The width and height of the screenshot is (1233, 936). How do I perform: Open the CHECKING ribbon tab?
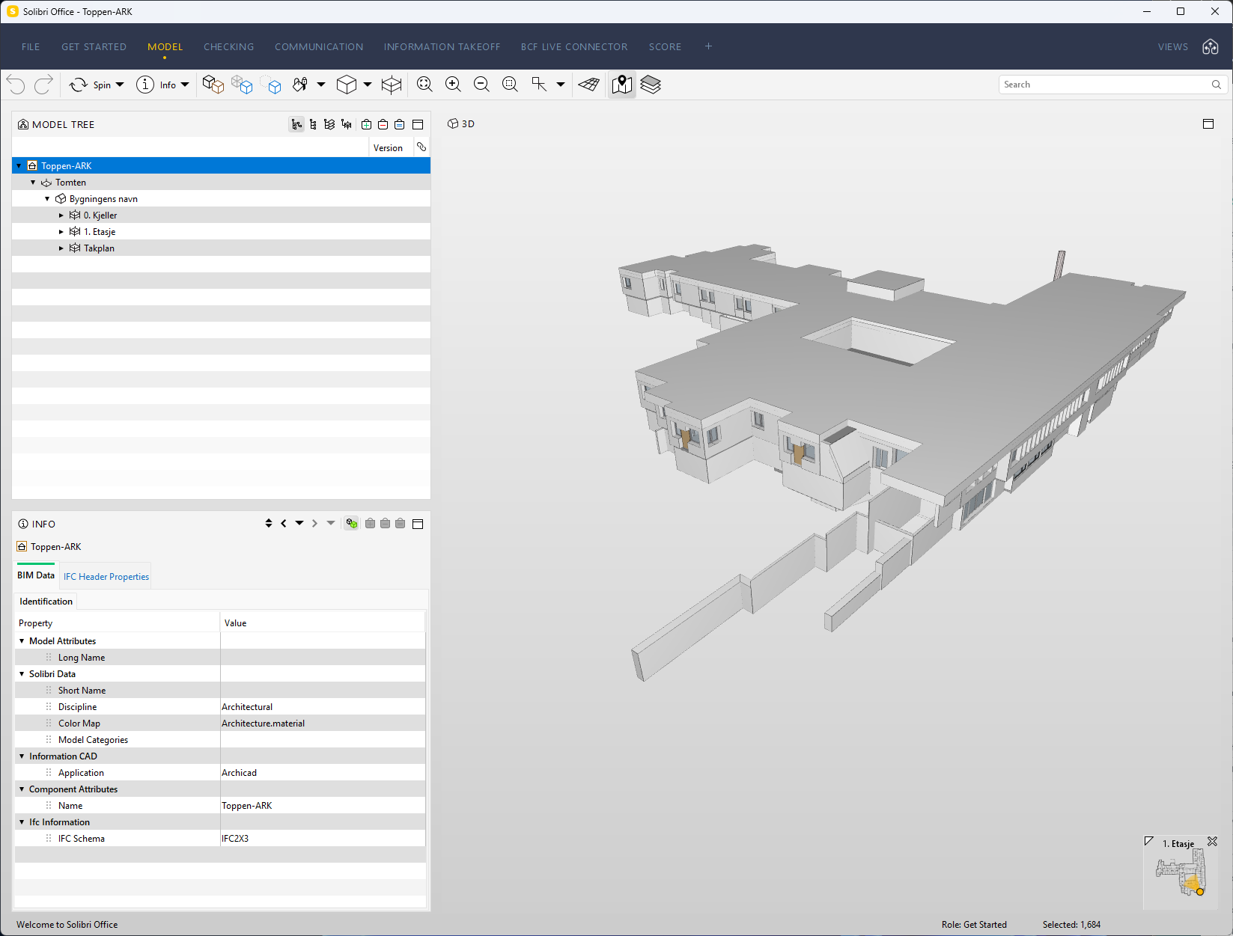pos(228,46)
